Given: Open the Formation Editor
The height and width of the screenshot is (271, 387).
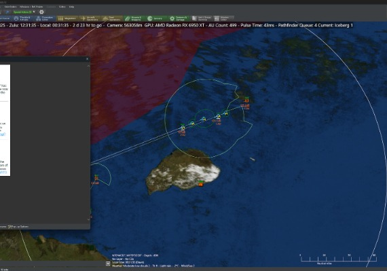Looking at the screenshot, I should [45, 18].
